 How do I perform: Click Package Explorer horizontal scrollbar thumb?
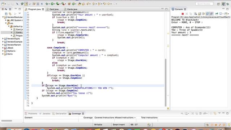pyautogui.click(x=6, y=121)
